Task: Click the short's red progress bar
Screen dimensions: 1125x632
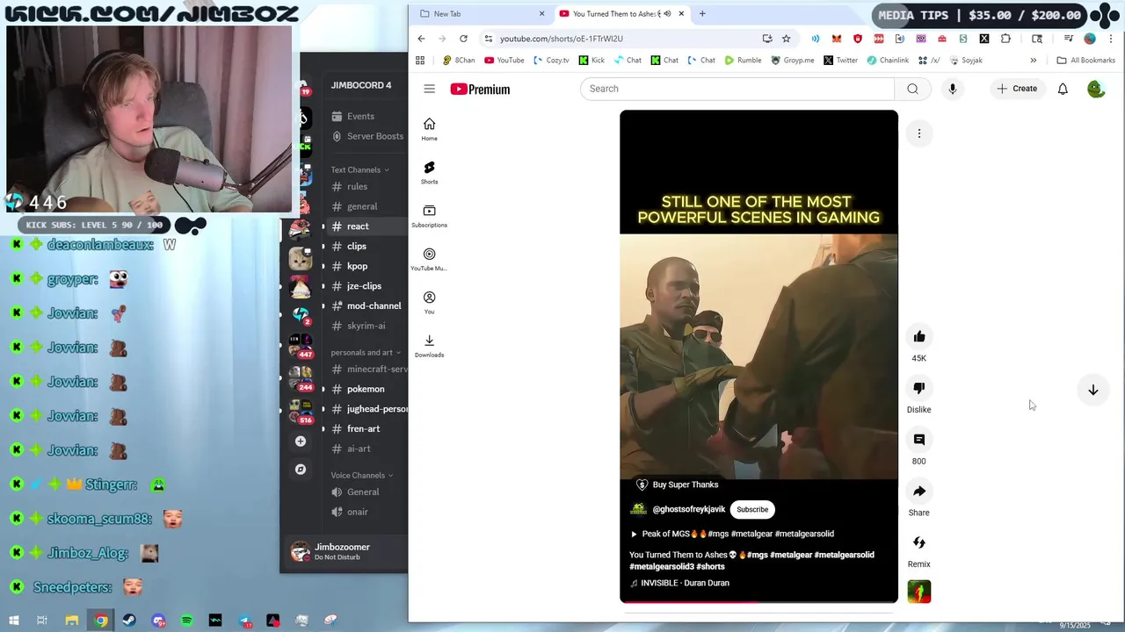Action: click(758, 602)
